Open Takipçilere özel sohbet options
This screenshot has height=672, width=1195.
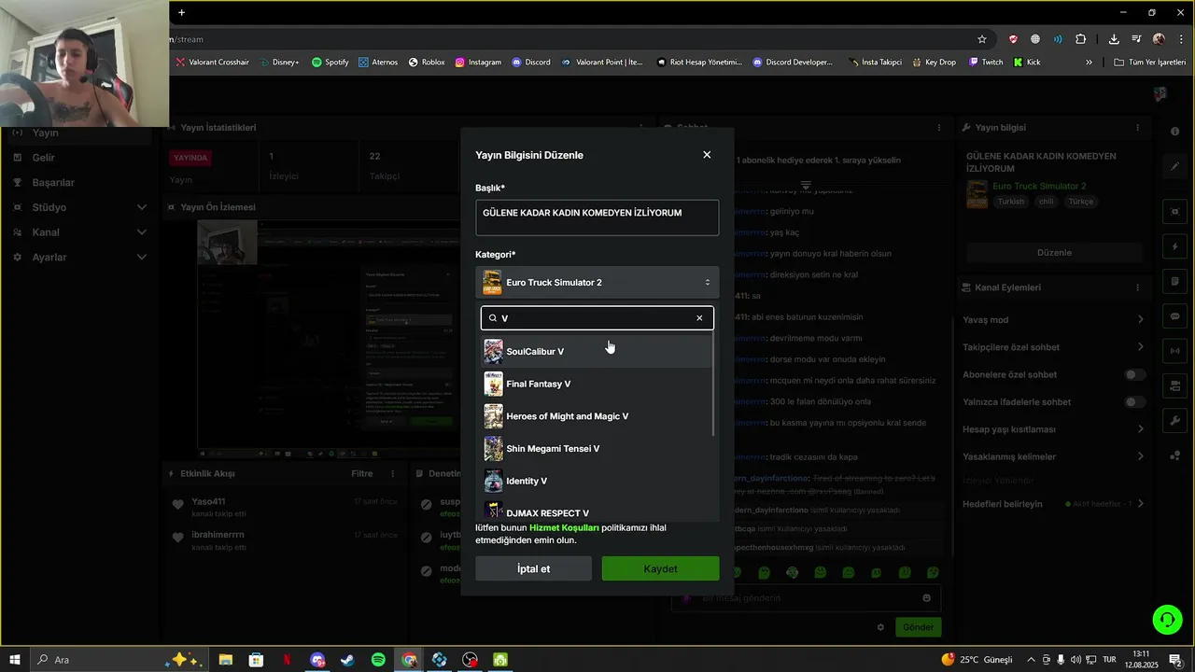pos(1140,347)
